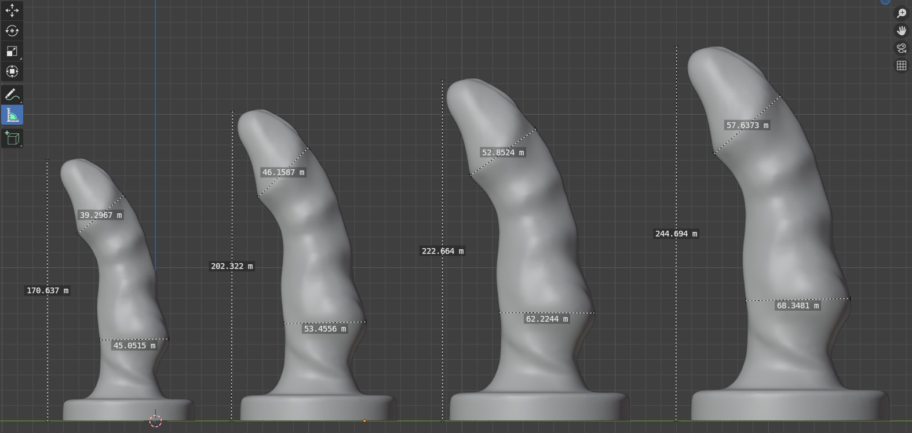Click the active Measure ruler tool
The image size is (912, 433).
coord(12,115)
